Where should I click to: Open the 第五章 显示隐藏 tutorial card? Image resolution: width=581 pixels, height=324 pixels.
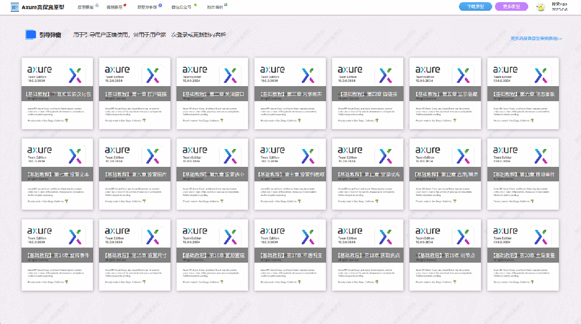tap(445, 94)
